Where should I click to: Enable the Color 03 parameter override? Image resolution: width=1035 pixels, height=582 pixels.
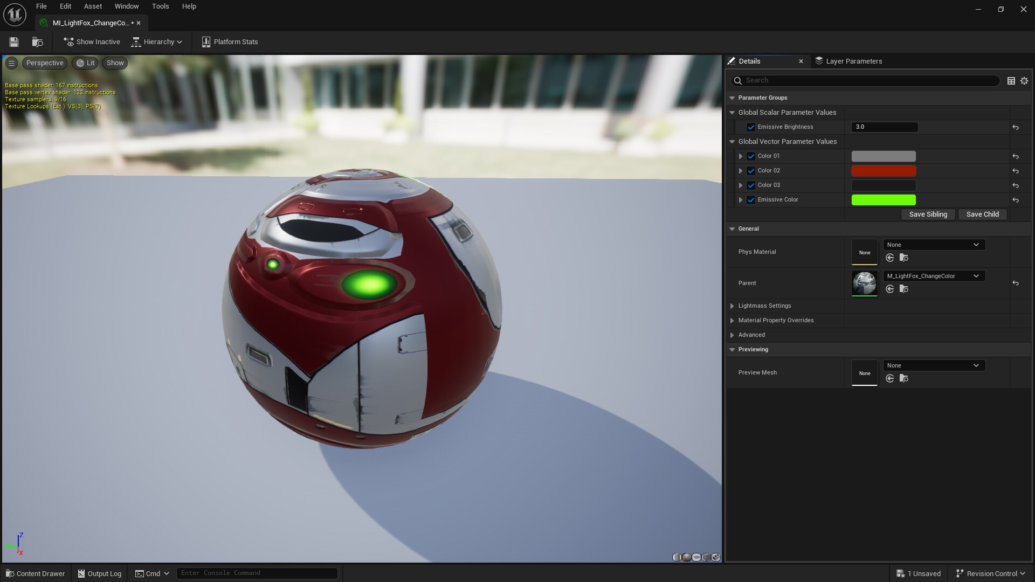click(x=751, y=185)
